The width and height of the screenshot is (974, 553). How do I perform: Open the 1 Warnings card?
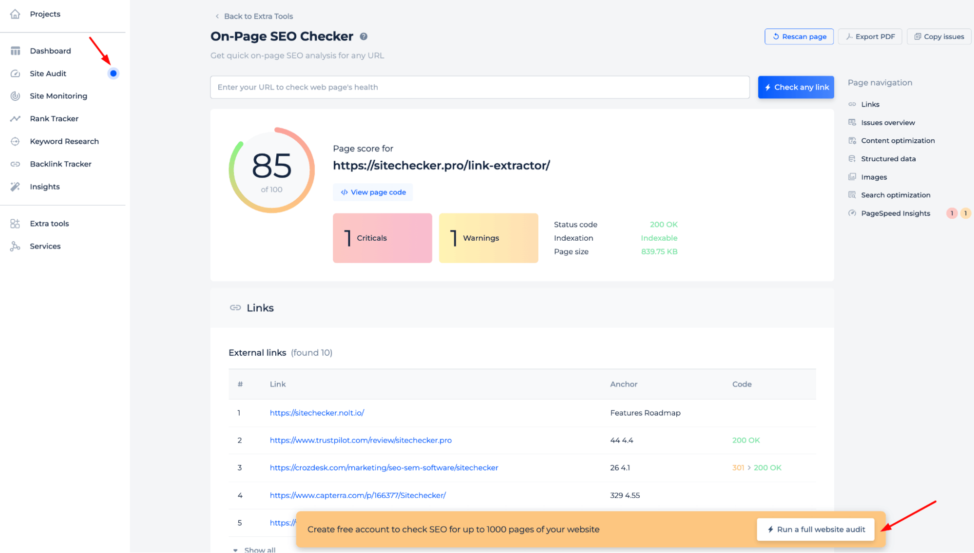click(x=489, y=238)
